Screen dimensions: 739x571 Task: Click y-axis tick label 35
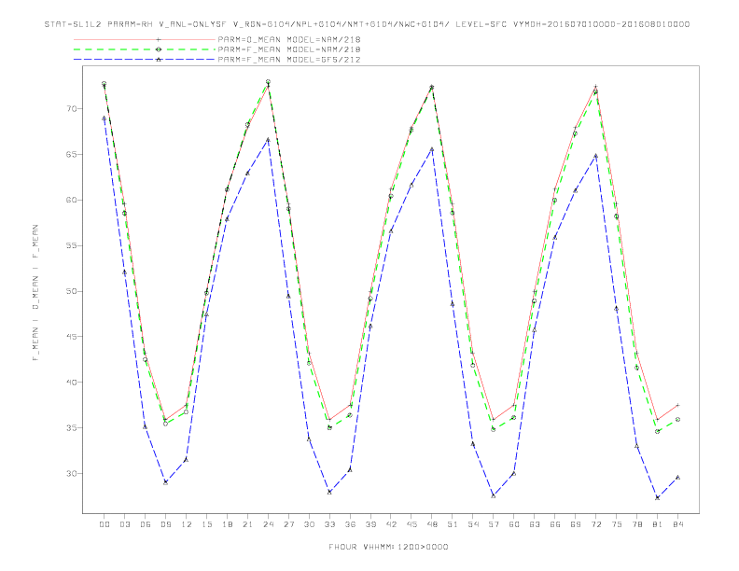(71, 427)
